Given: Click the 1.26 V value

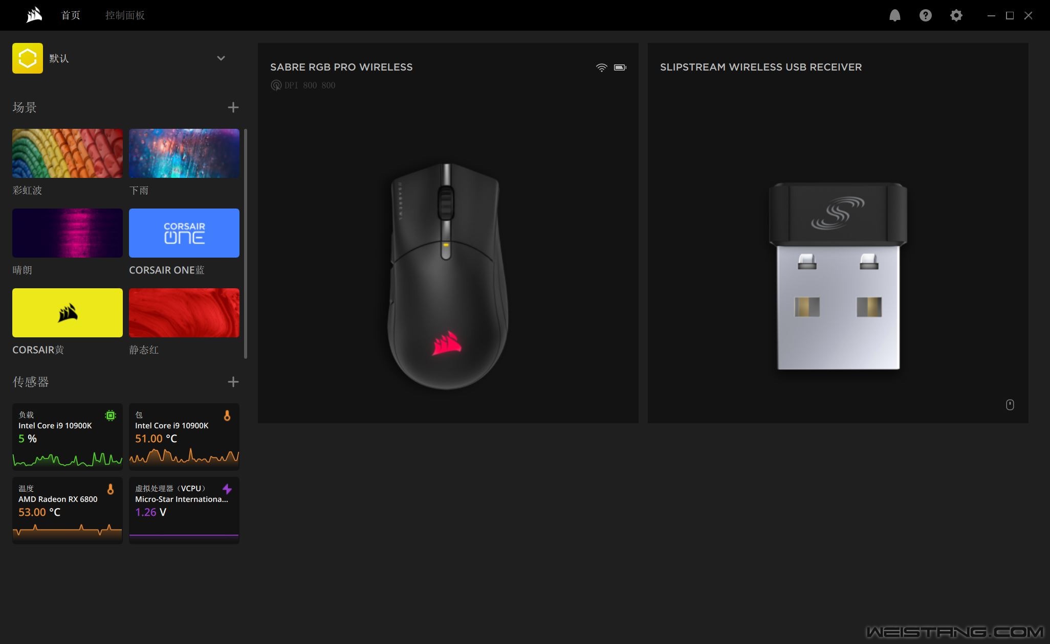Looking at the screenshot, I should [x=150, y=512].
